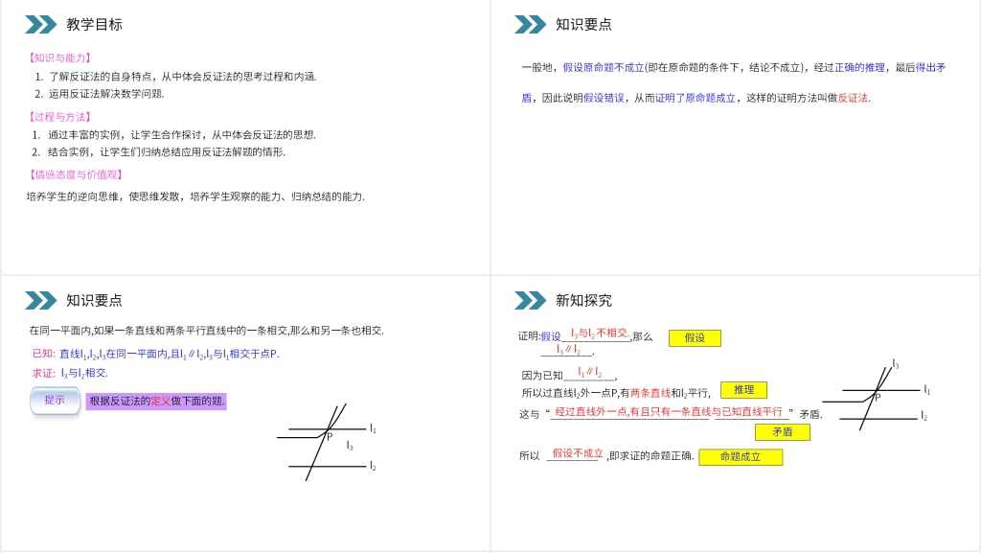This screenshot has height=553, width=981.
Task: Click the red word 反证法 in the definition
Action: click(854, 98)
